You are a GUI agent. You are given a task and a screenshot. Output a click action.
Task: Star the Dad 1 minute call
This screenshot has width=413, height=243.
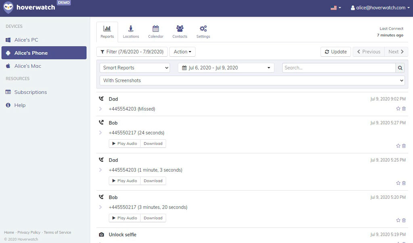[398, 183]
